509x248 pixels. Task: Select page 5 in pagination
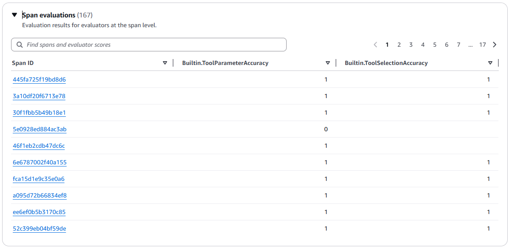coord(435,44)
